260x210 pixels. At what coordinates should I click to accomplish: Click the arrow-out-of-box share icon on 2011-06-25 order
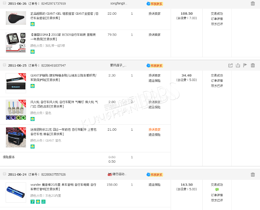pos(230,65)
